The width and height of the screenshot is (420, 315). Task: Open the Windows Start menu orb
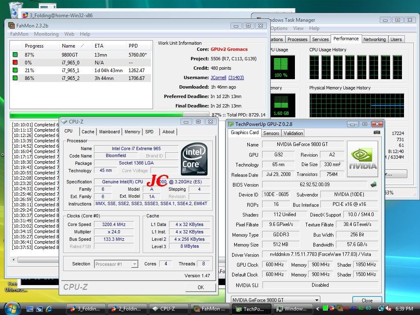(12, 308)
